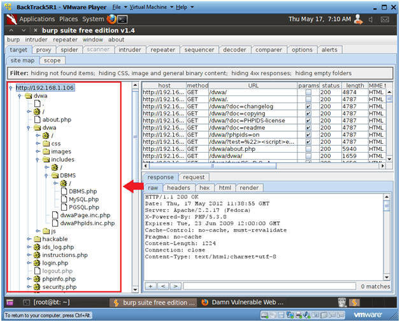Select the css folder icon

[x=46, y=144]
